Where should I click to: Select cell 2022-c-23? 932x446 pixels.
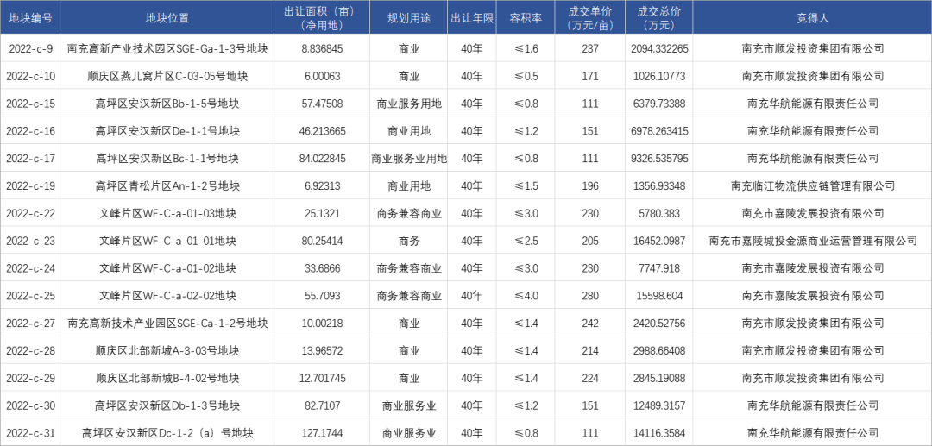pos(30,241)
